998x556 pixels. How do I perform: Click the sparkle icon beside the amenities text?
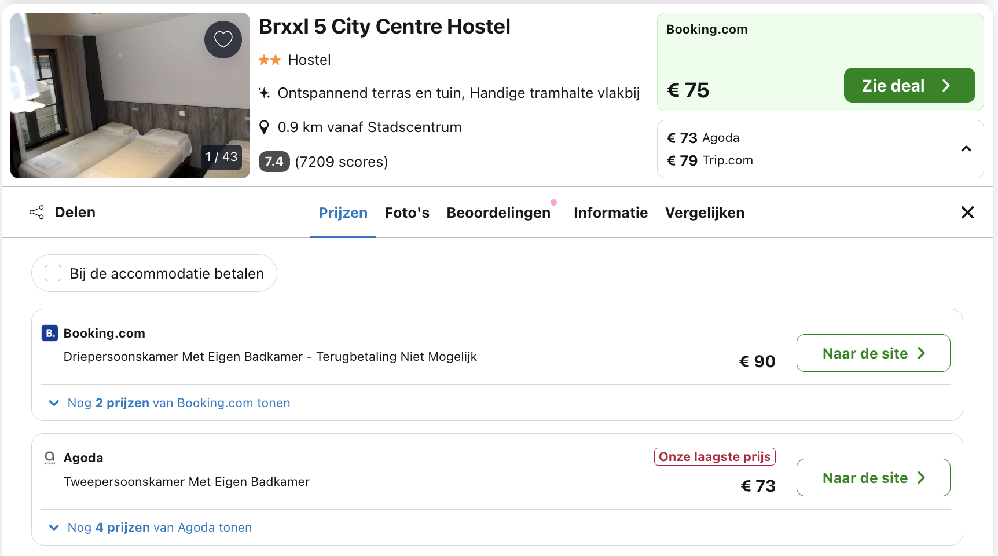click(265, 93)
